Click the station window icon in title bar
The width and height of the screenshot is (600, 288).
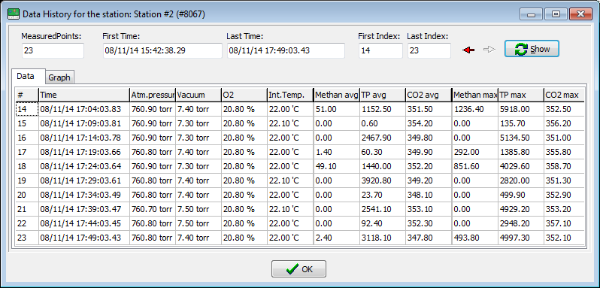click(x=14, y=14)
